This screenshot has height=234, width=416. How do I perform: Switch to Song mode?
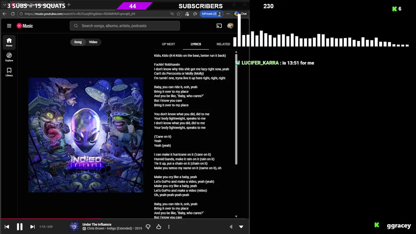(x=78, y=42)
